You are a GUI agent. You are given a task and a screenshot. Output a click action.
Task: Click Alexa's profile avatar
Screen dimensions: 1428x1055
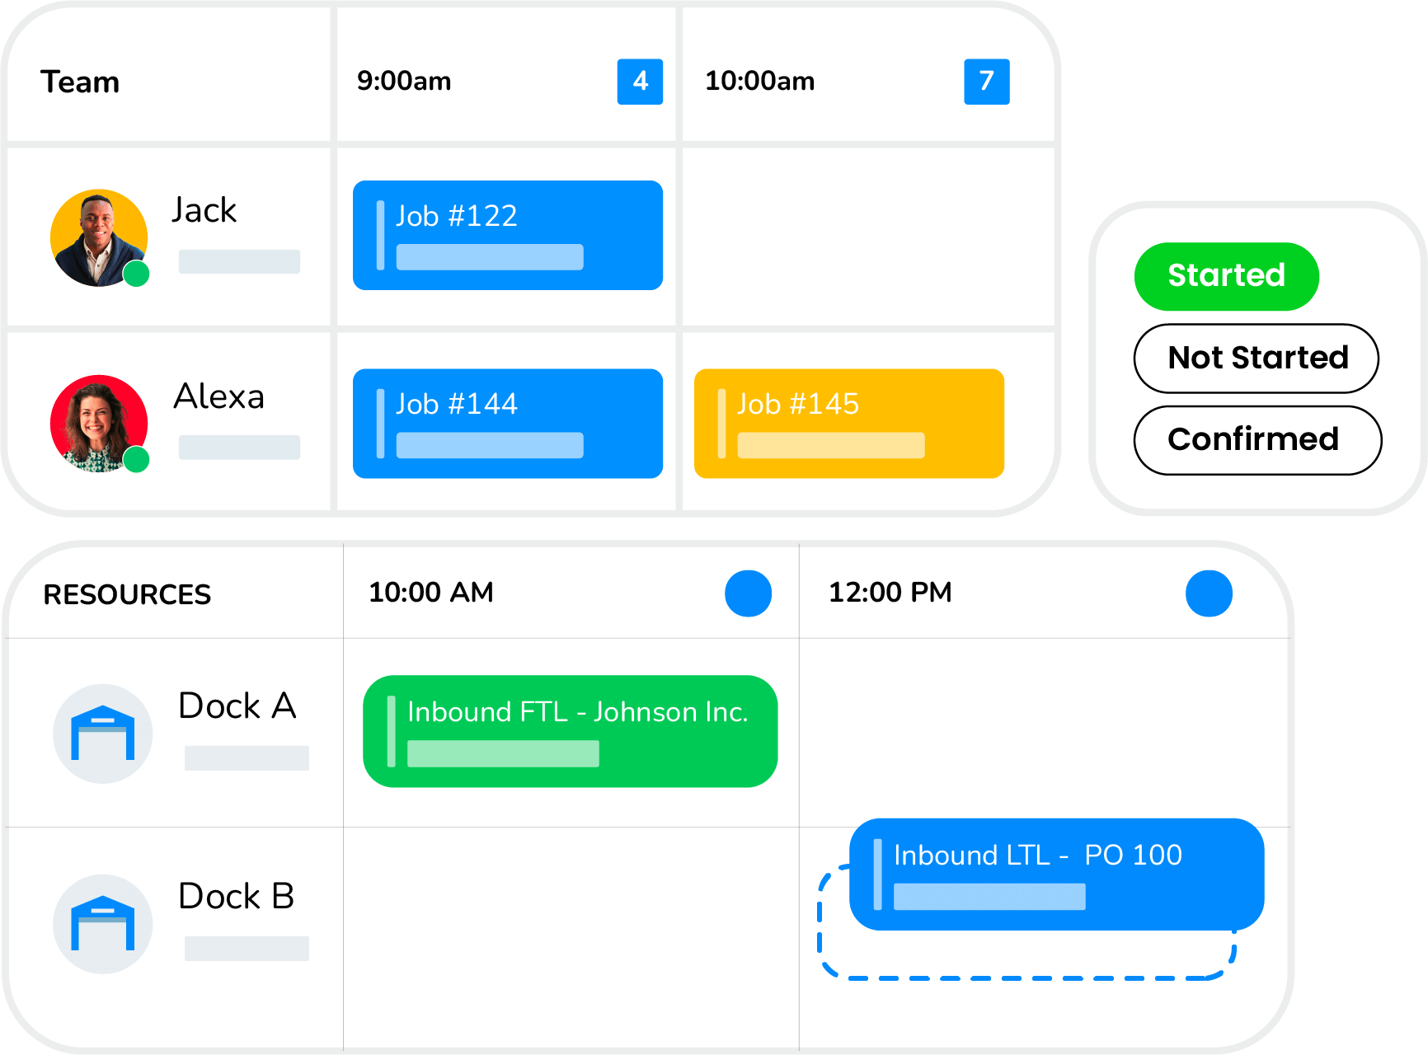(x=99, y=424)
